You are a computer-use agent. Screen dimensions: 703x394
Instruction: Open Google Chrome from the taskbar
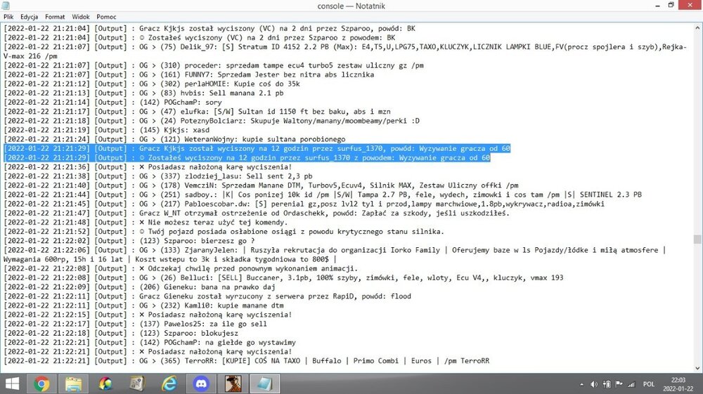(x=41, y=383)
